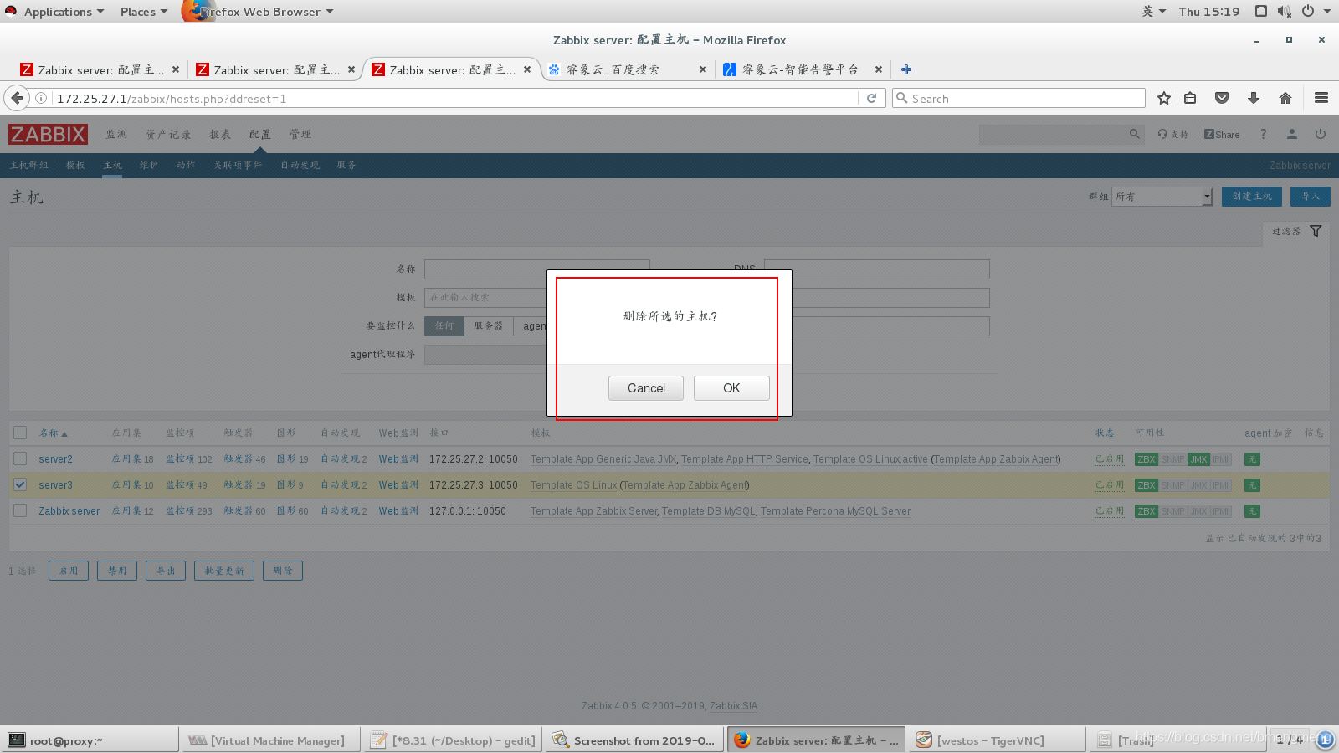The width and height of the screenshot is (1339, 753).
Task: Toggle the filter funnel icon
Action: click(1316, 231)
